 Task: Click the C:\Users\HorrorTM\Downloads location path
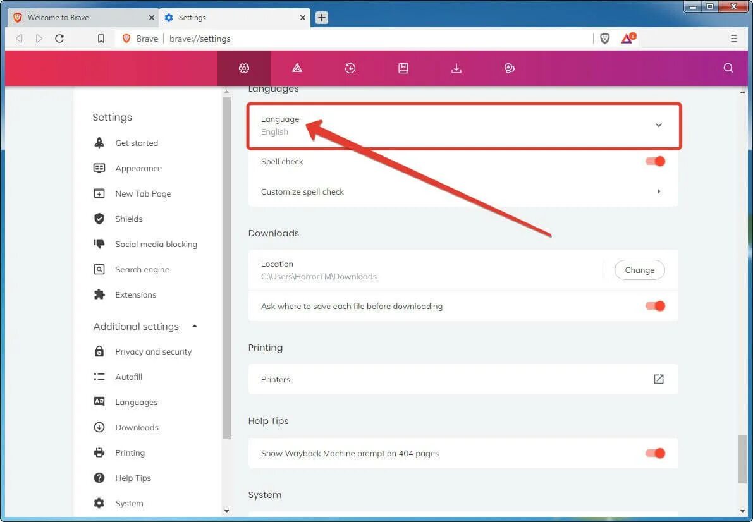[x=319, y=277]
